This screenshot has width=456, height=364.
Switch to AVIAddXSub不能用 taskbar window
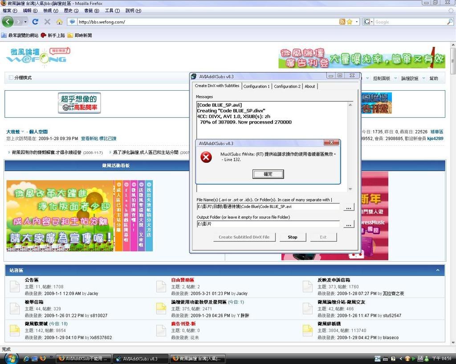click(x=84, y=359)
